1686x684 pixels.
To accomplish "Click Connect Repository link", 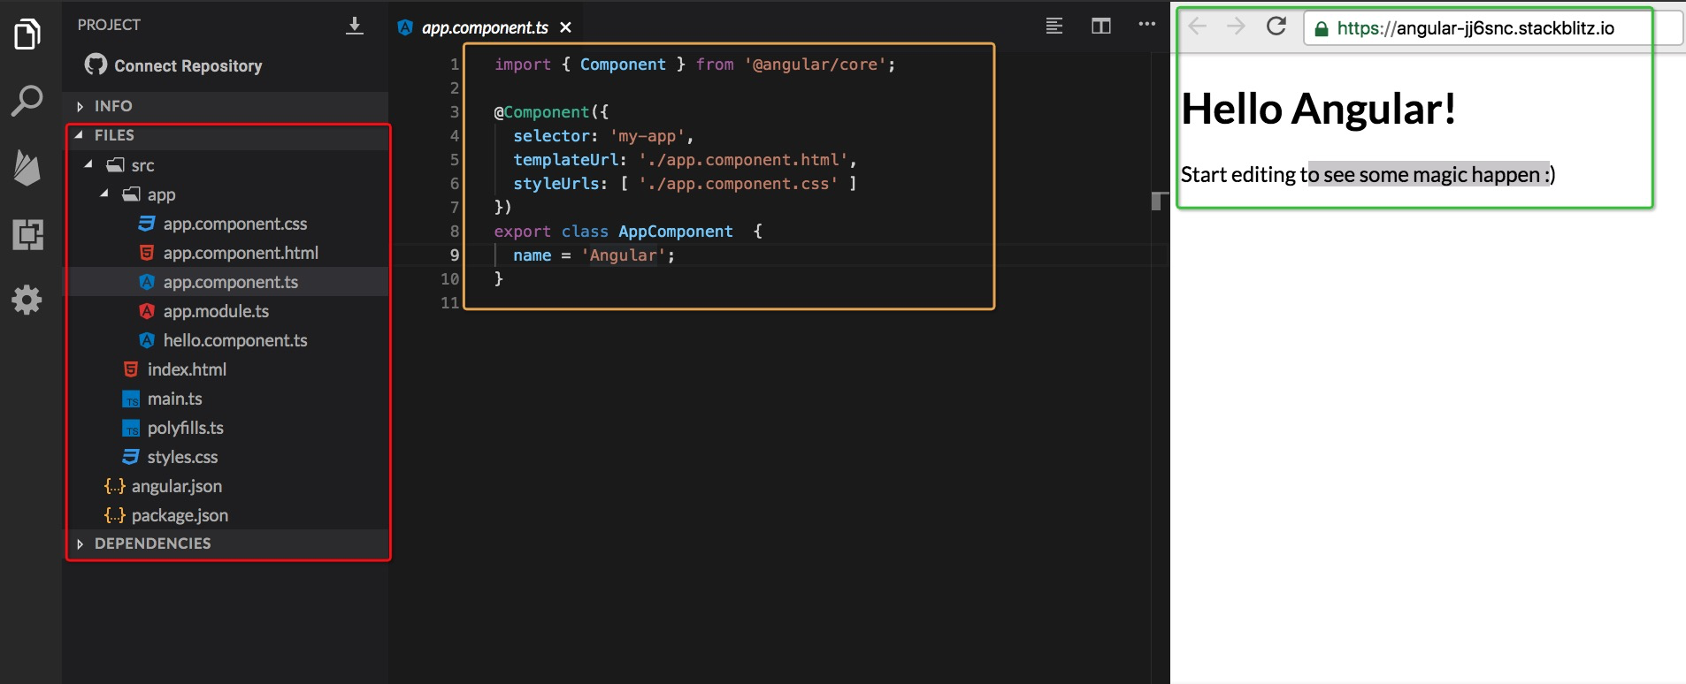I will (x=188, y=65).
